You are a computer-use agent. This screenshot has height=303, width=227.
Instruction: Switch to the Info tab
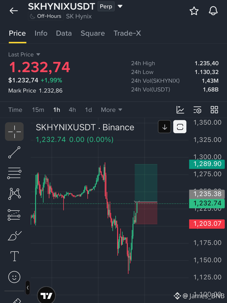41,33
